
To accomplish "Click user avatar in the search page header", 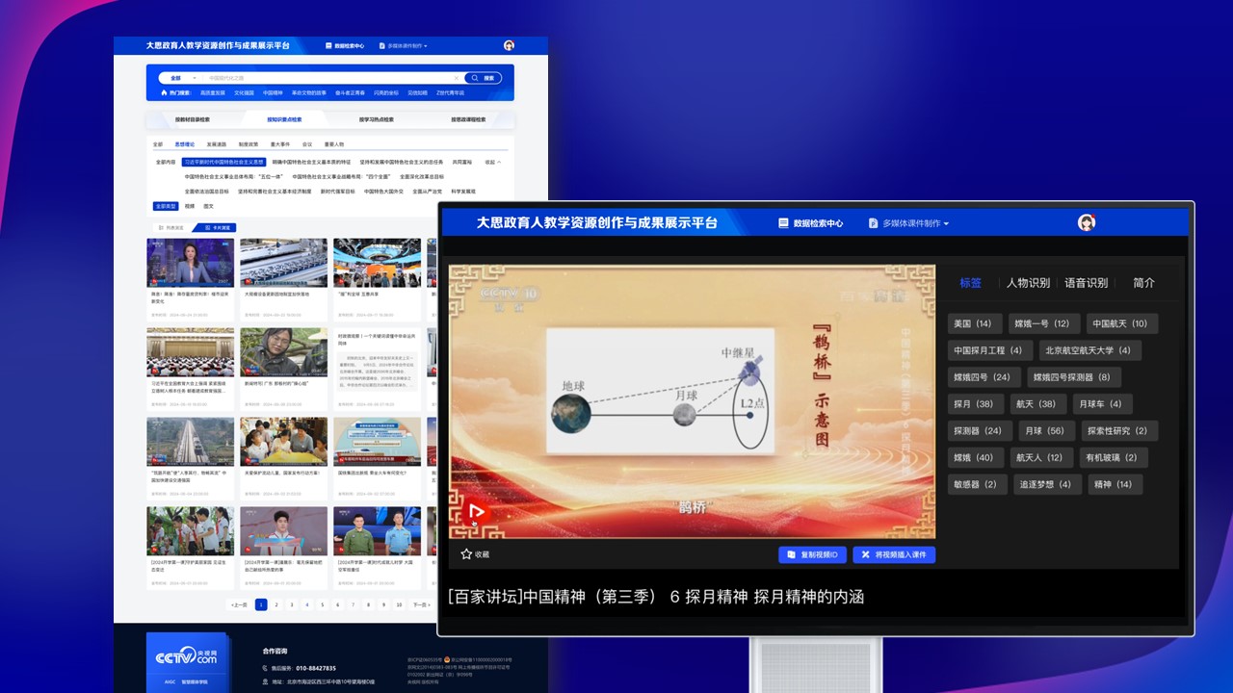I will click(x=509, y=45).
